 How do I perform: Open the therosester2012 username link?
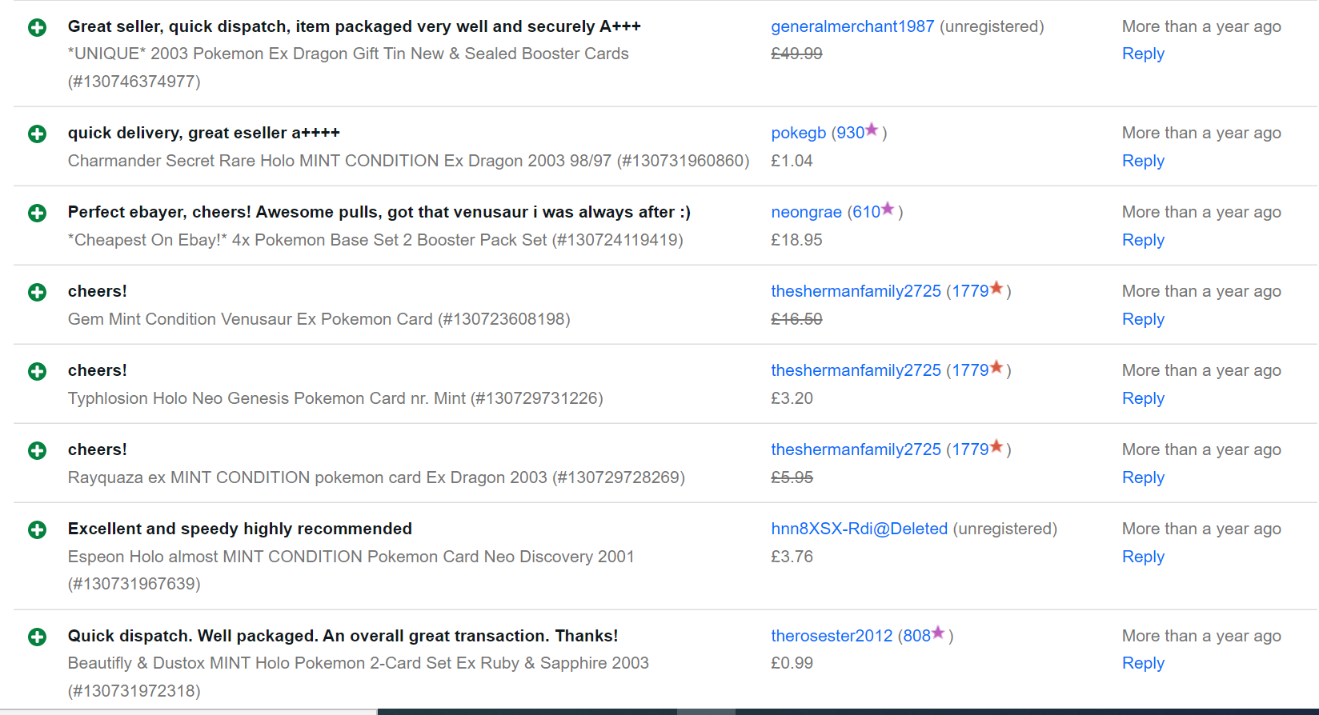click(831, 636)
